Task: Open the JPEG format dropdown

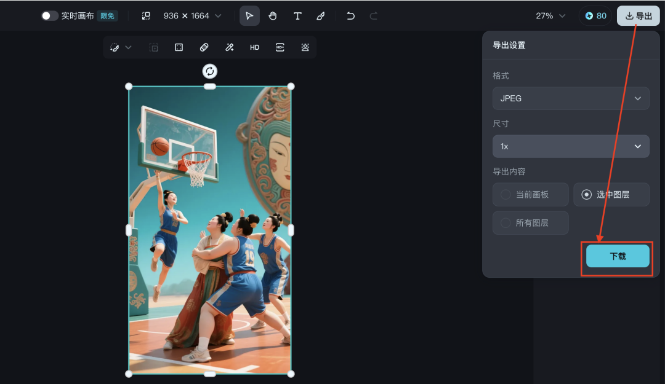Action: (x=570, y=98)
